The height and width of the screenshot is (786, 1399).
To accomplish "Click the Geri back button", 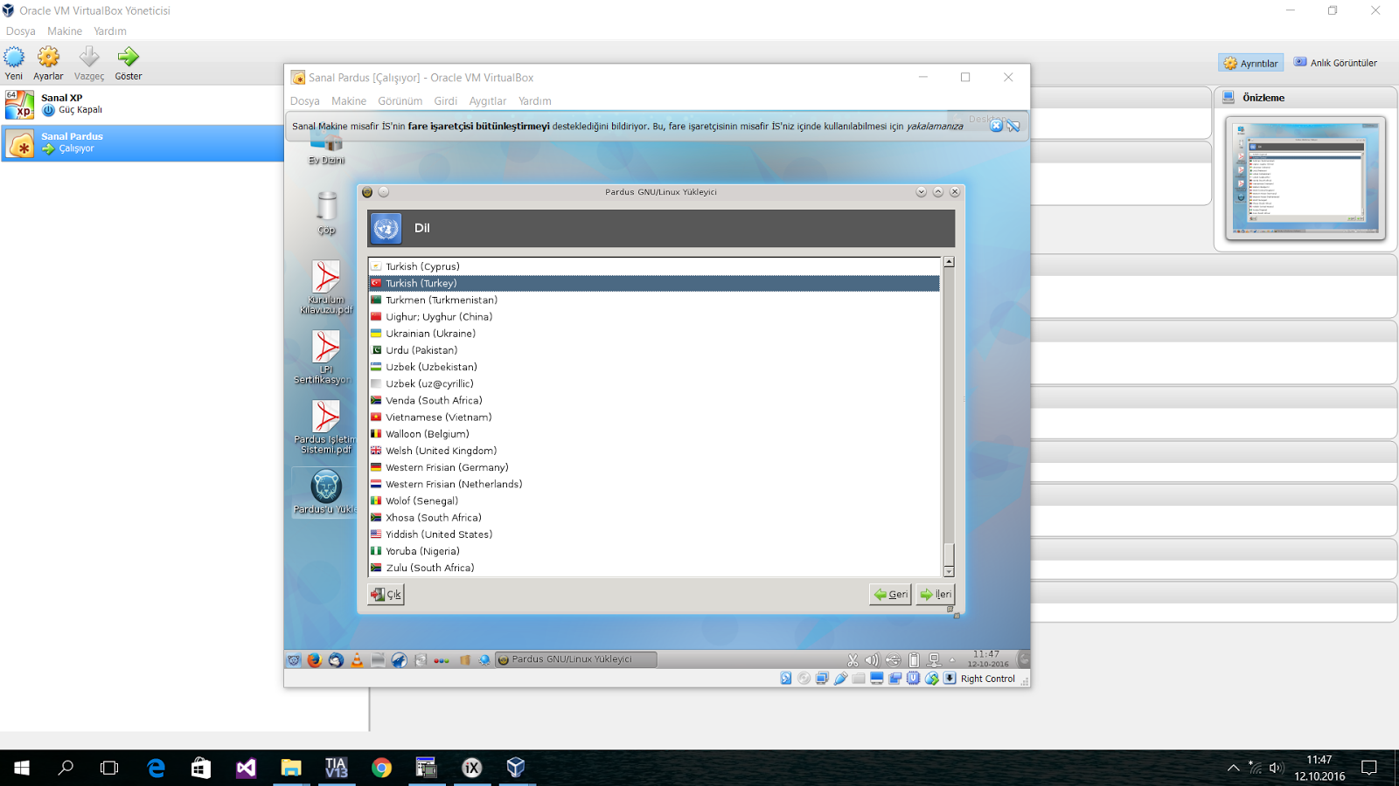I will click(x=890, y=595).
